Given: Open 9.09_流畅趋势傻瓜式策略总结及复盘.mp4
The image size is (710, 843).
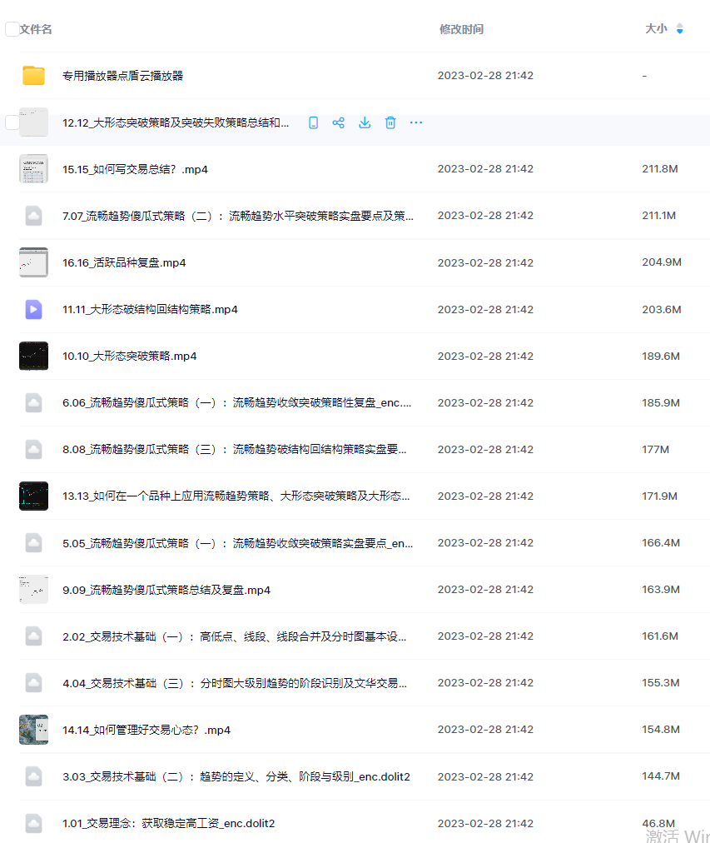Looking at the screenshot, I should (166, 591).
